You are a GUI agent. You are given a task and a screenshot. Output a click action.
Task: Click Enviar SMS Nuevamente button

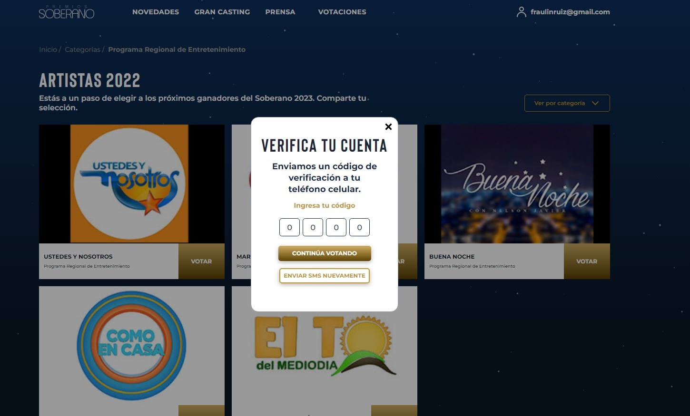click(325, 276)
